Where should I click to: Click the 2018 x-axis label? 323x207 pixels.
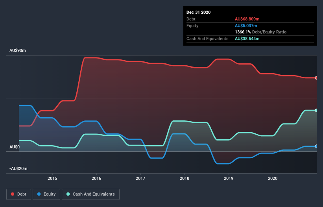coord(185,178)
